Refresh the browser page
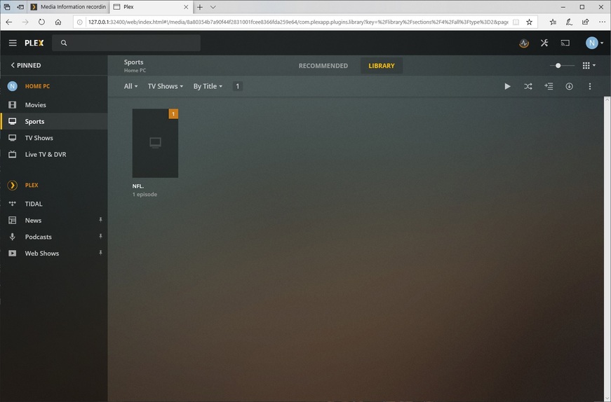Screen dimensions: 611x402 click(x=41, y=22)
